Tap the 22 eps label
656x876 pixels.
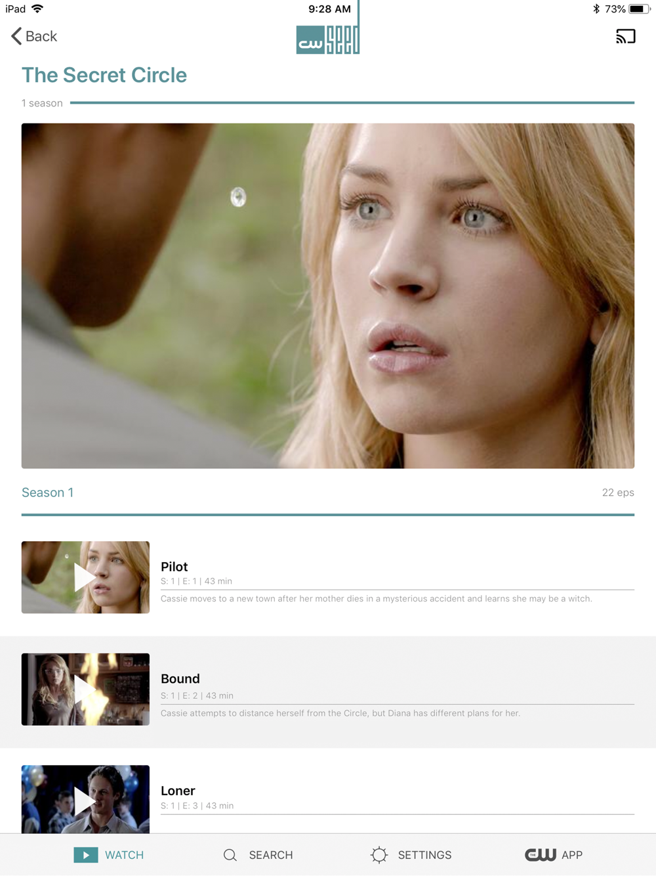618,493
